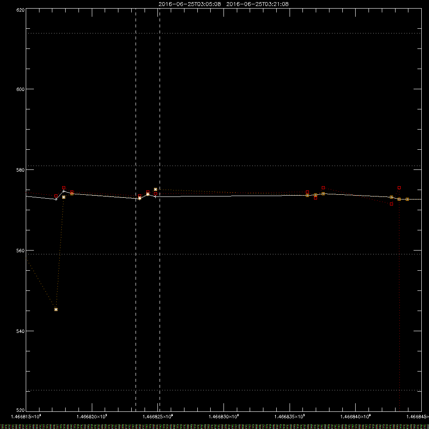This screenshot has width=429, height=429.
Task: Click the x-axis label 1.466815×10⁹
Action: click(x=26, y=417)
